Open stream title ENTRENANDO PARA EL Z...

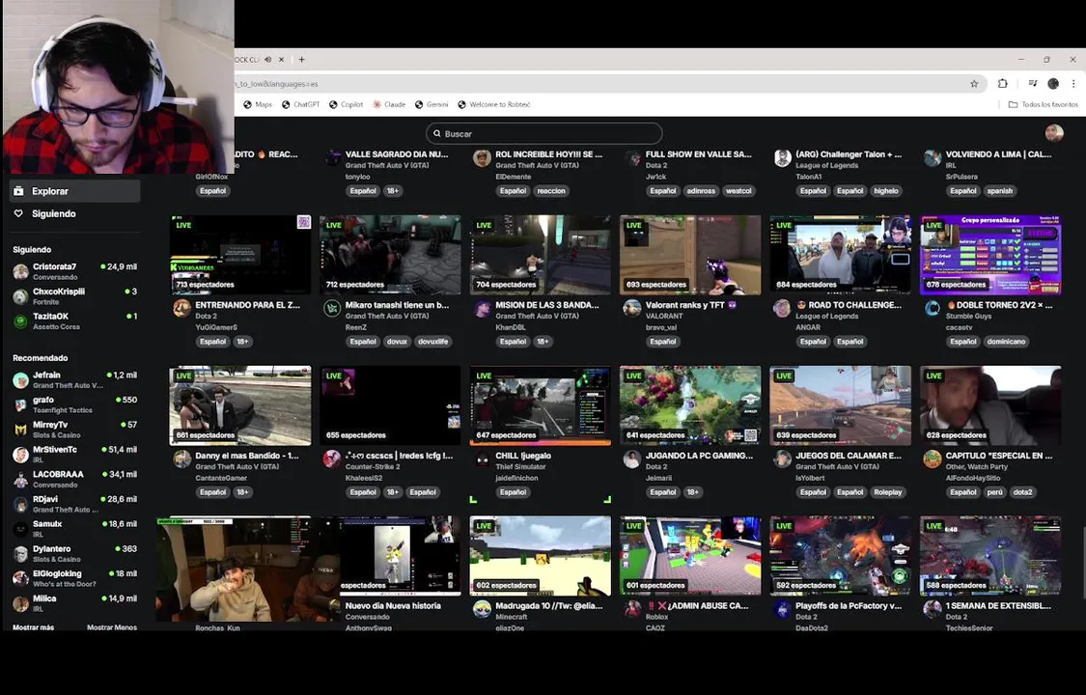tap(247, 305)
